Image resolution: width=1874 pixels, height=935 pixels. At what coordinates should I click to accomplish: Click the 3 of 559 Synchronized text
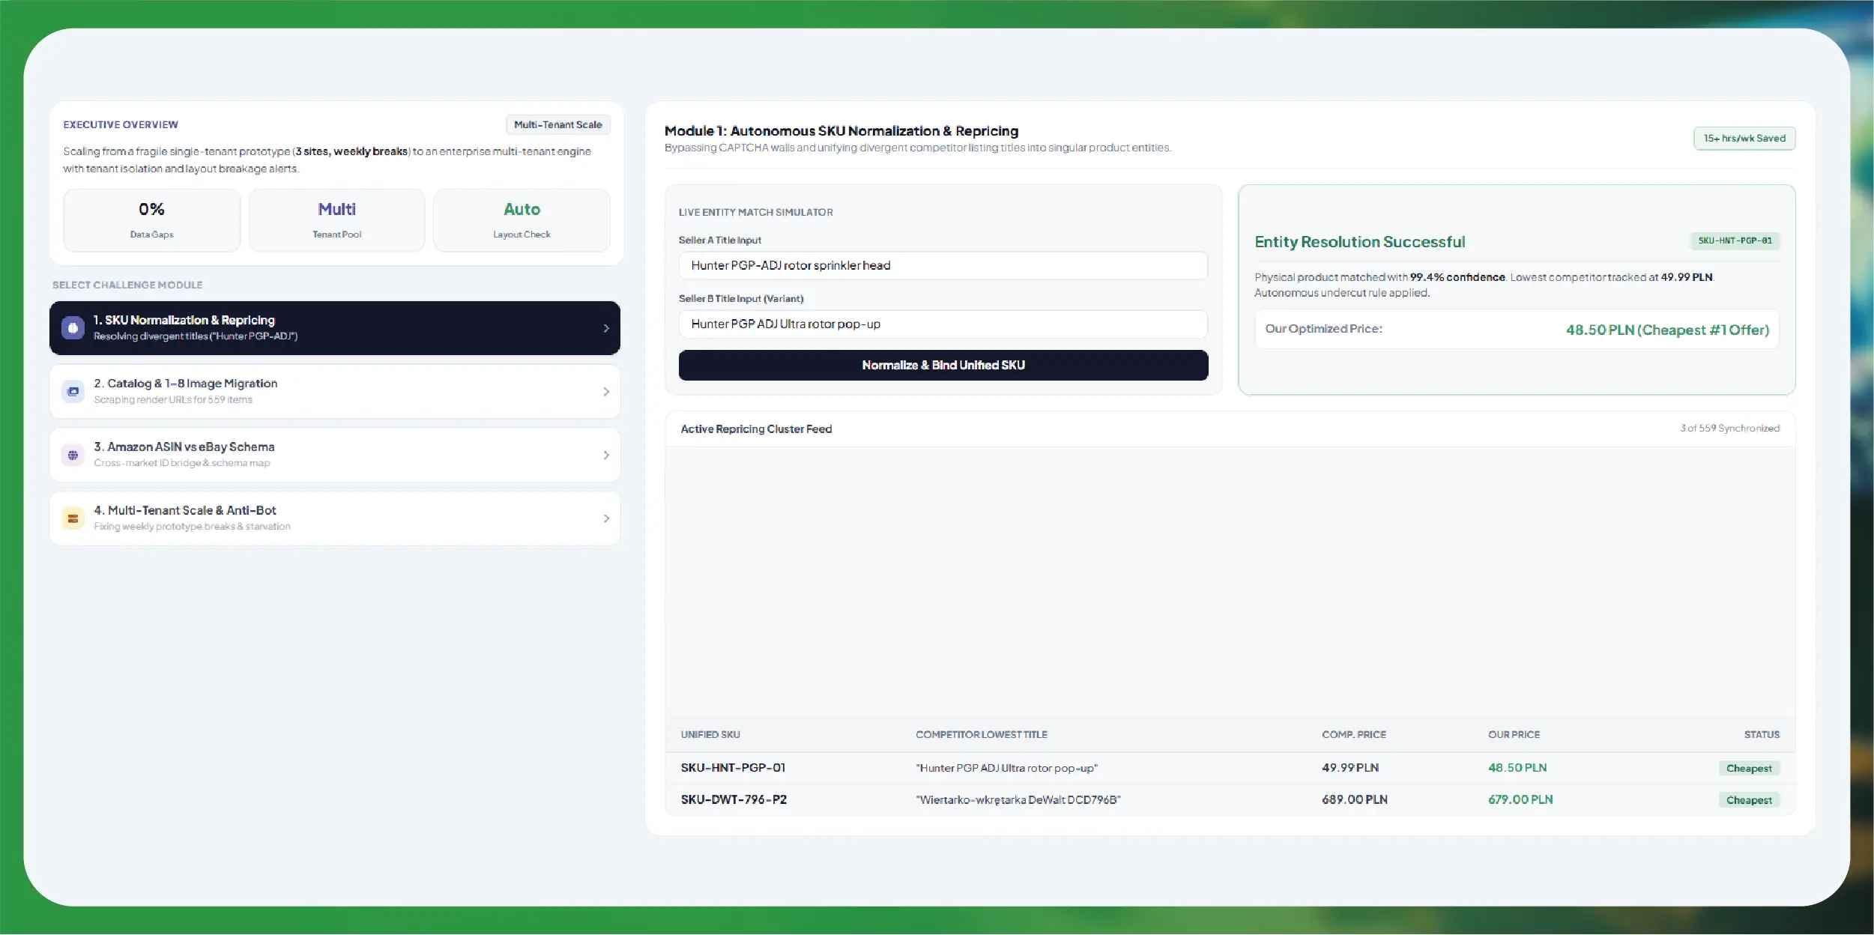click(x=1729, y=428)
